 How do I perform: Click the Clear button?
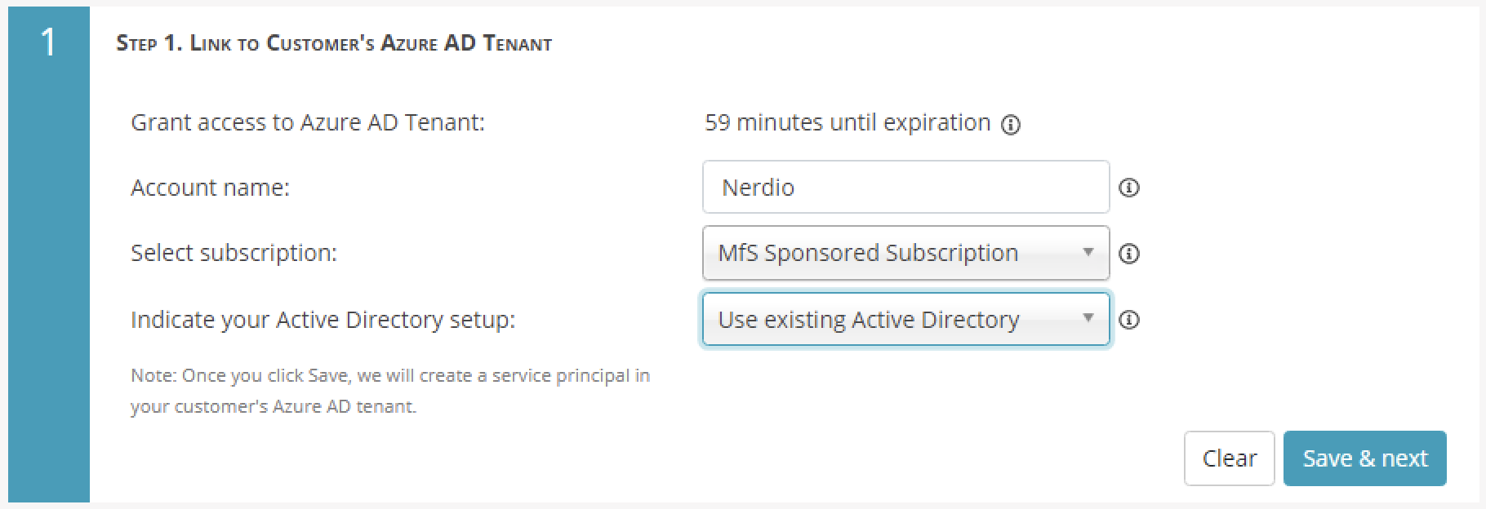[1229, 458]
